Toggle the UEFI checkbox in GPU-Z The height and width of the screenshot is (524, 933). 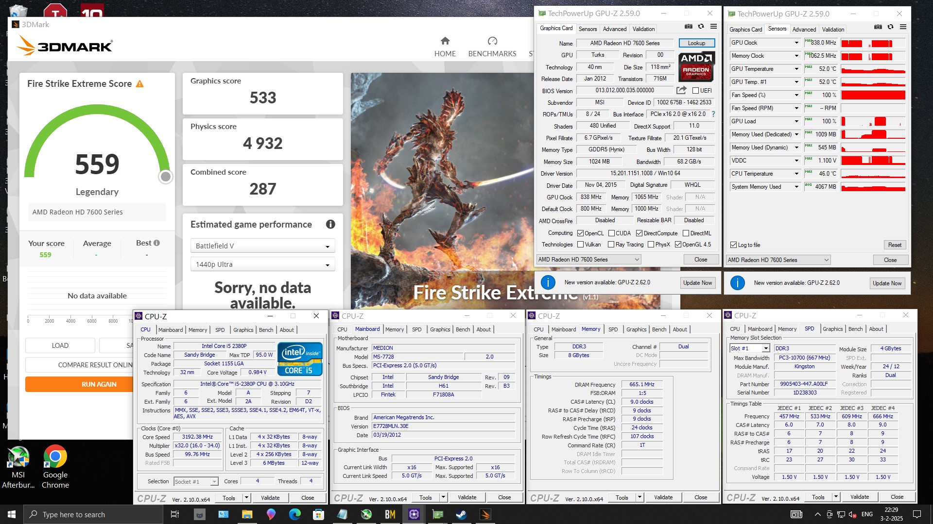pyautogui.click(x=695, y=91)
